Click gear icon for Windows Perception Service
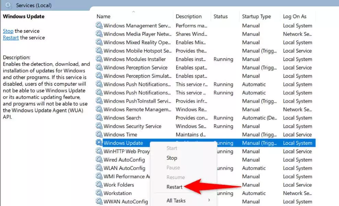Image resolution: width=339 pixels, height=206 pixels. click(99, 67)
